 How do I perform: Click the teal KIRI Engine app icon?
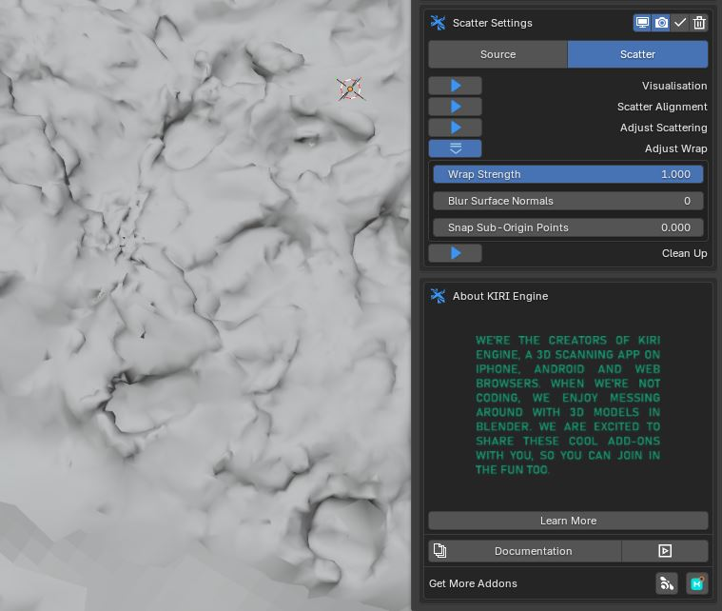point(697,583)
